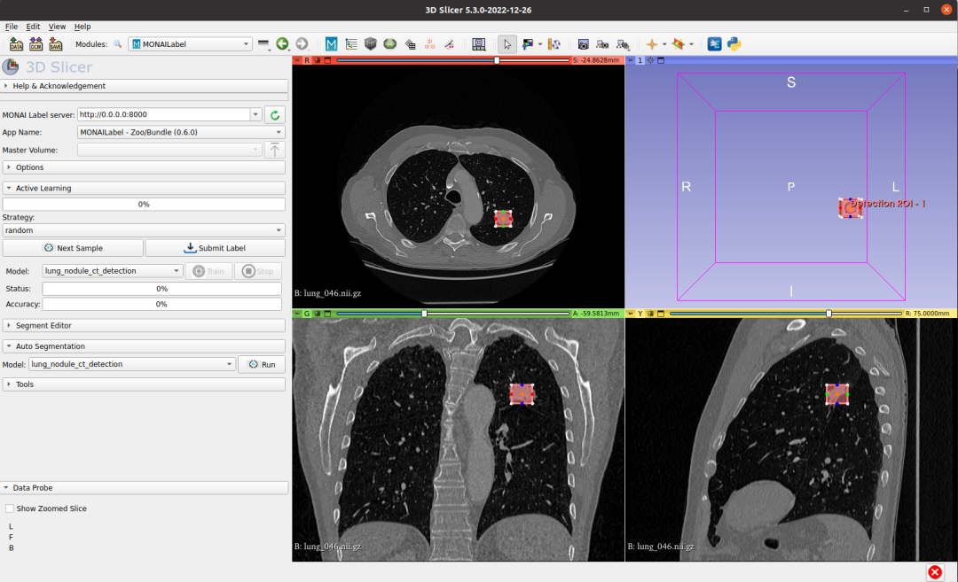This screenshot has width=958, height=582.
Task: Adjust the red axial slice offset slider
Action: click(x=452, y=60)
